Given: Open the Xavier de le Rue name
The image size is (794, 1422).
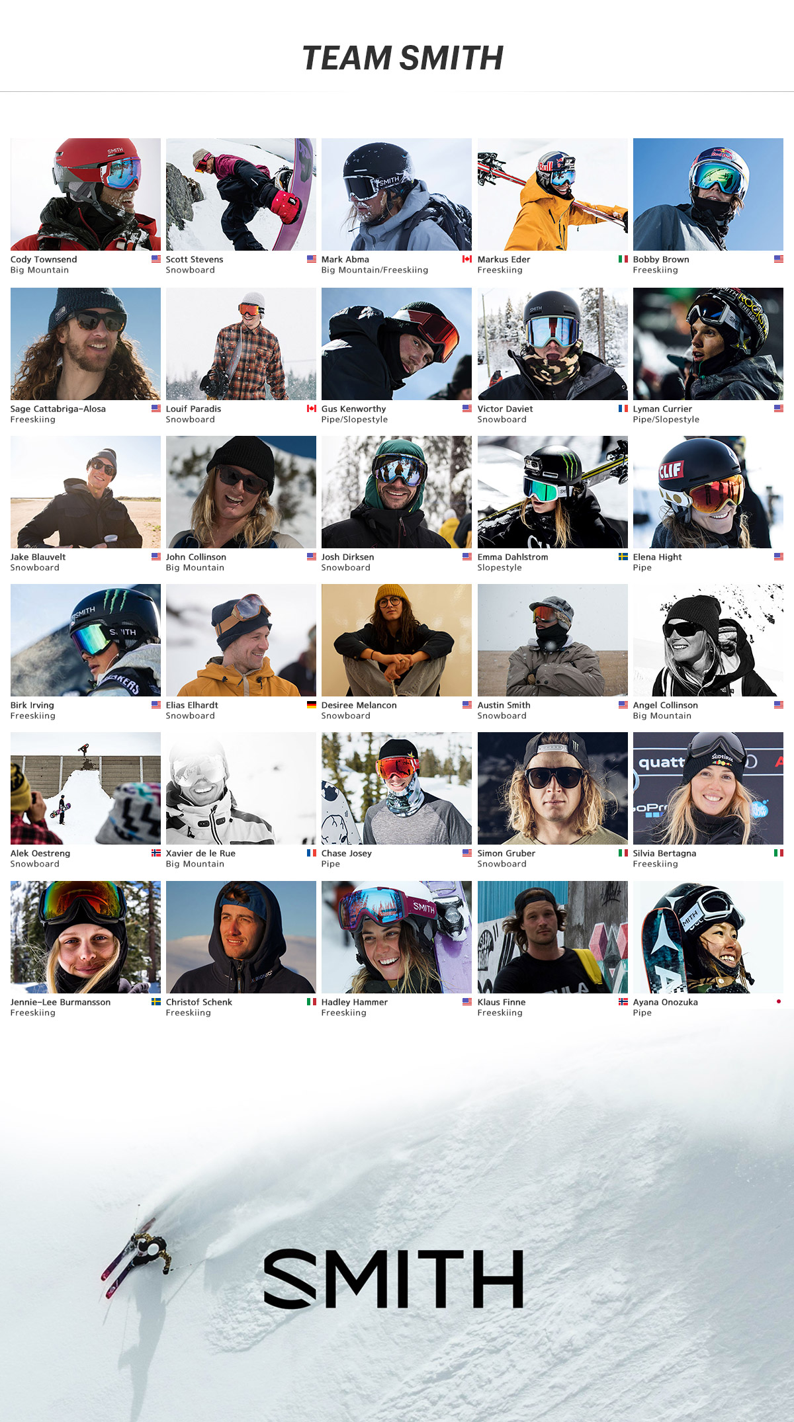Looking at the screenshot, I should point(200,853).
